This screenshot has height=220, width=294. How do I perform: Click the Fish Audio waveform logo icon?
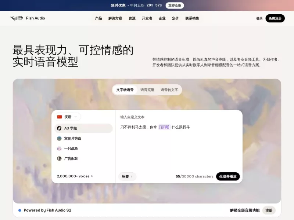tap(17, 18)
